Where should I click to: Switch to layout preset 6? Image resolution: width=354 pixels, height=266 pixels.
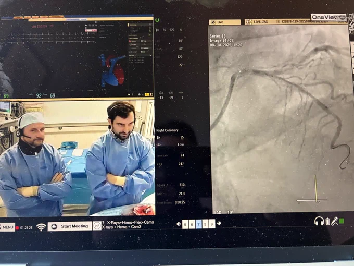pyautogui.click(x=192, y=224)
